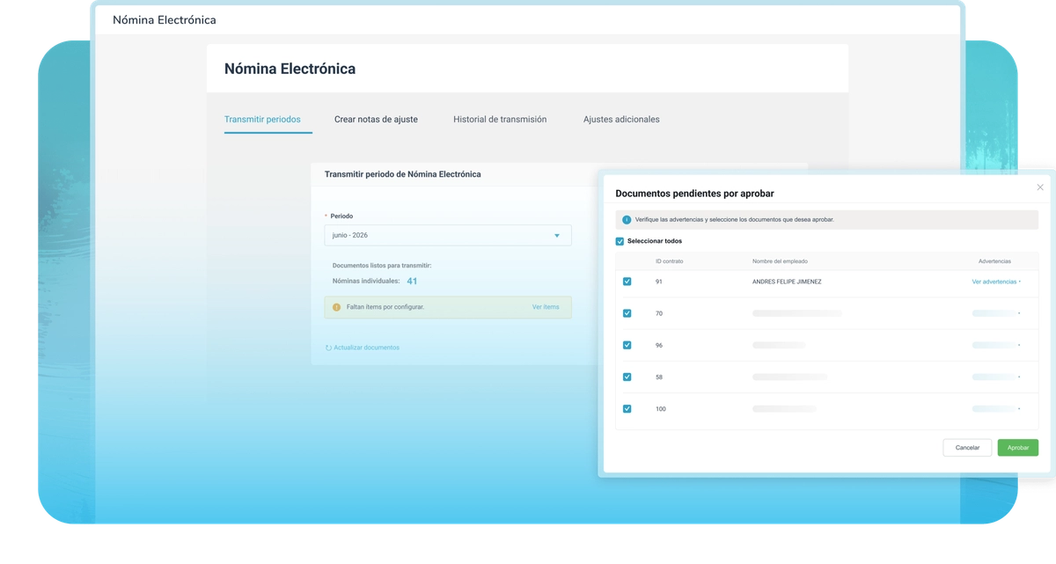Click Actualizar documentos link
This screenshot has height=564, width=1056.
click(x=366, y=348)
